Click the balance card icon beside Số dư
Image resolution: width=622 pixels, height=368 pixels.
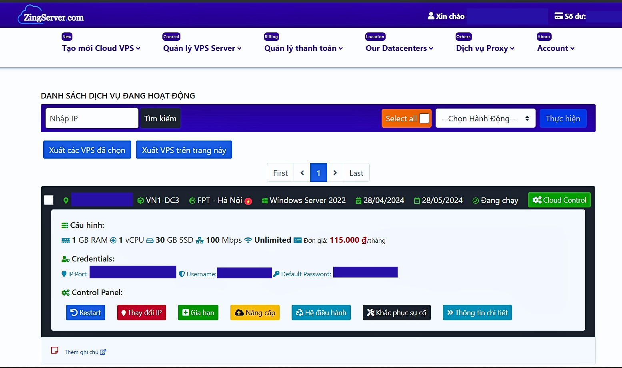[558, 16]
